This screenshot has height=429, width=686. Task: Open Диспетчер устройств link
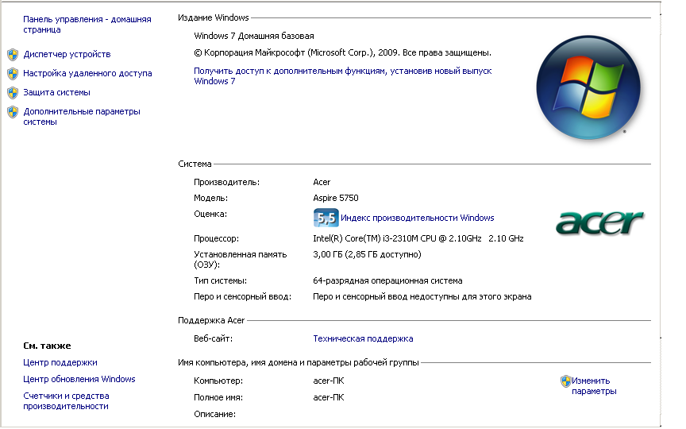[x=67, y=54]
